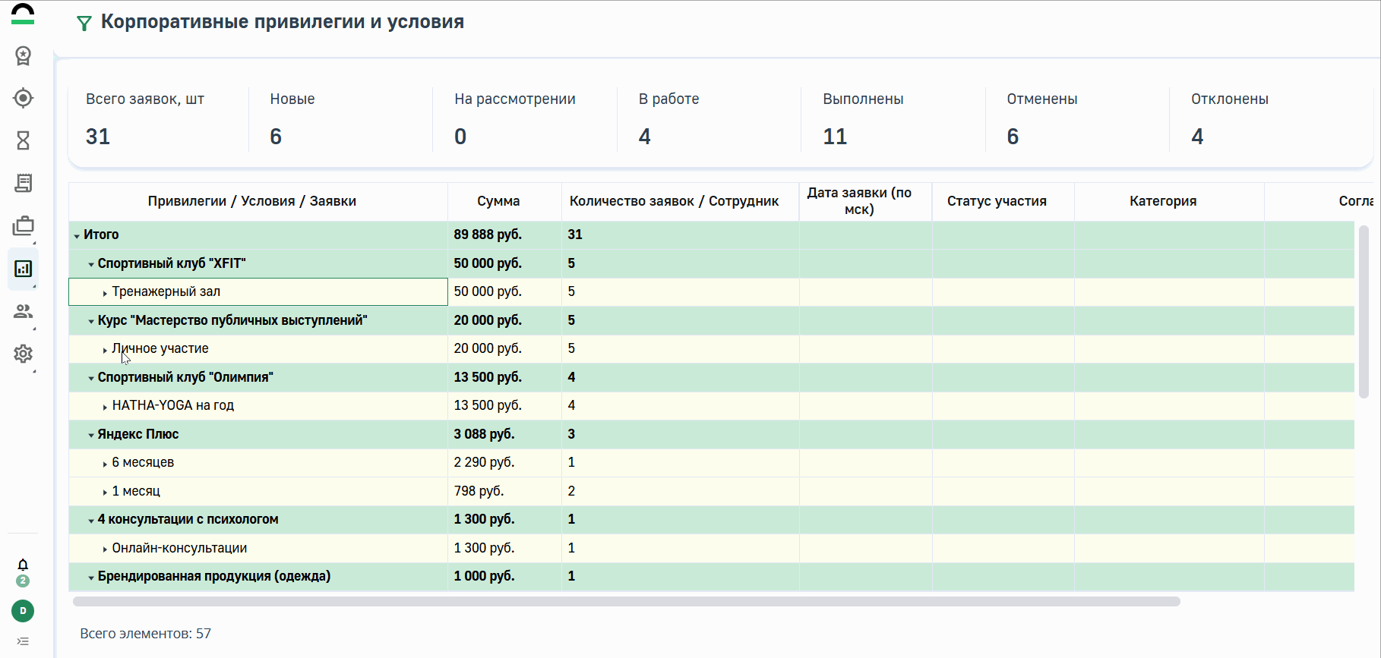Open the people group sidebar icon
Image resolution: width=1381 pixels, height=658 pixels.
(24, 311)
